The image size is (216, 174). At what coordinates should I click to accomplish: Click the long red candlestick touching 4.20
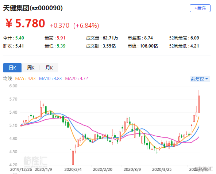click(73, 158)
